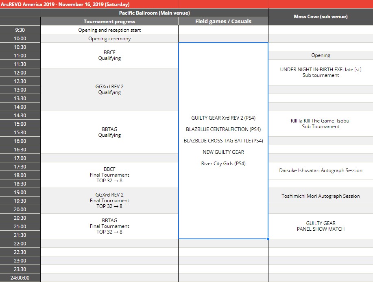This screenshot has height=282, width=373.
Task: Select the GGXrd REV 2 Qualifying cell
Action: coord(109,90)
